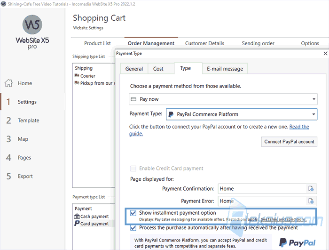Open See terms and conditions link
The width and height of the screenshot is (329, 250).
pyautogui.click(x=284, y=219)
